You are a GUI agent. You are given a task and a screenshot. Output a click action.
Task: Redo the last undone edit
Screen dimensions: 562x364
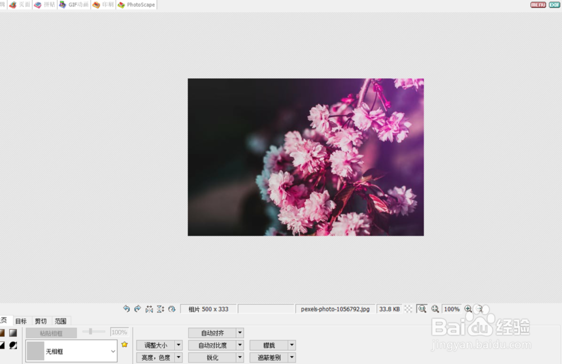click(x=138, y=309)
